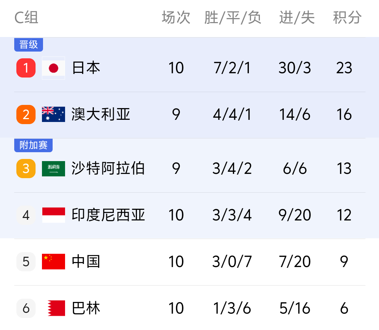
Task: Click the Bahrain flag icon
Action: (56, 308)
